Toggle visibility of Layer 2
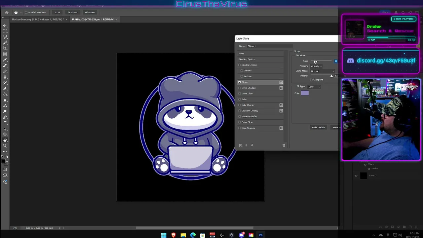This screenshot has width=423, height=238. click(x=356, y=176)
